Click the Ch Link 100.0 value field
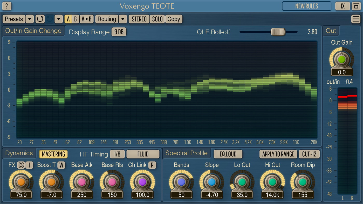363x204 pixels. pos(142,195)
